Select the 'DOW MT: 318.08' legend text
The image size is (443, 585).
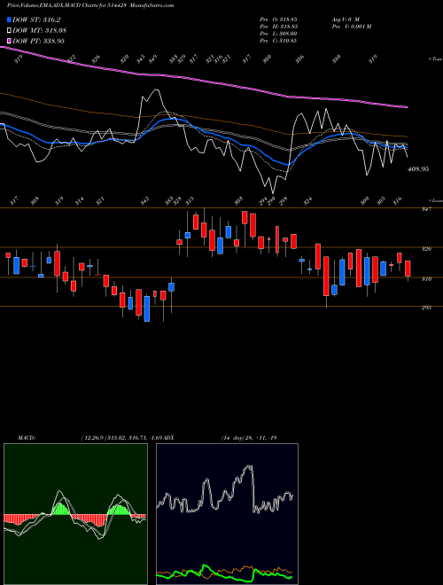click(40, 31)
